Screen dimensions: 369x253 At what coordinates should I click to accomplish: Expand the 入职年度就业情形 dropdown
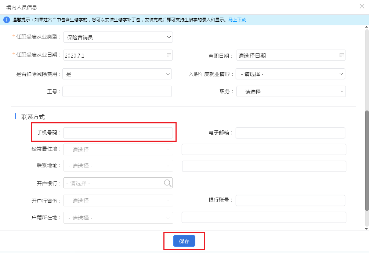[290, 74]
